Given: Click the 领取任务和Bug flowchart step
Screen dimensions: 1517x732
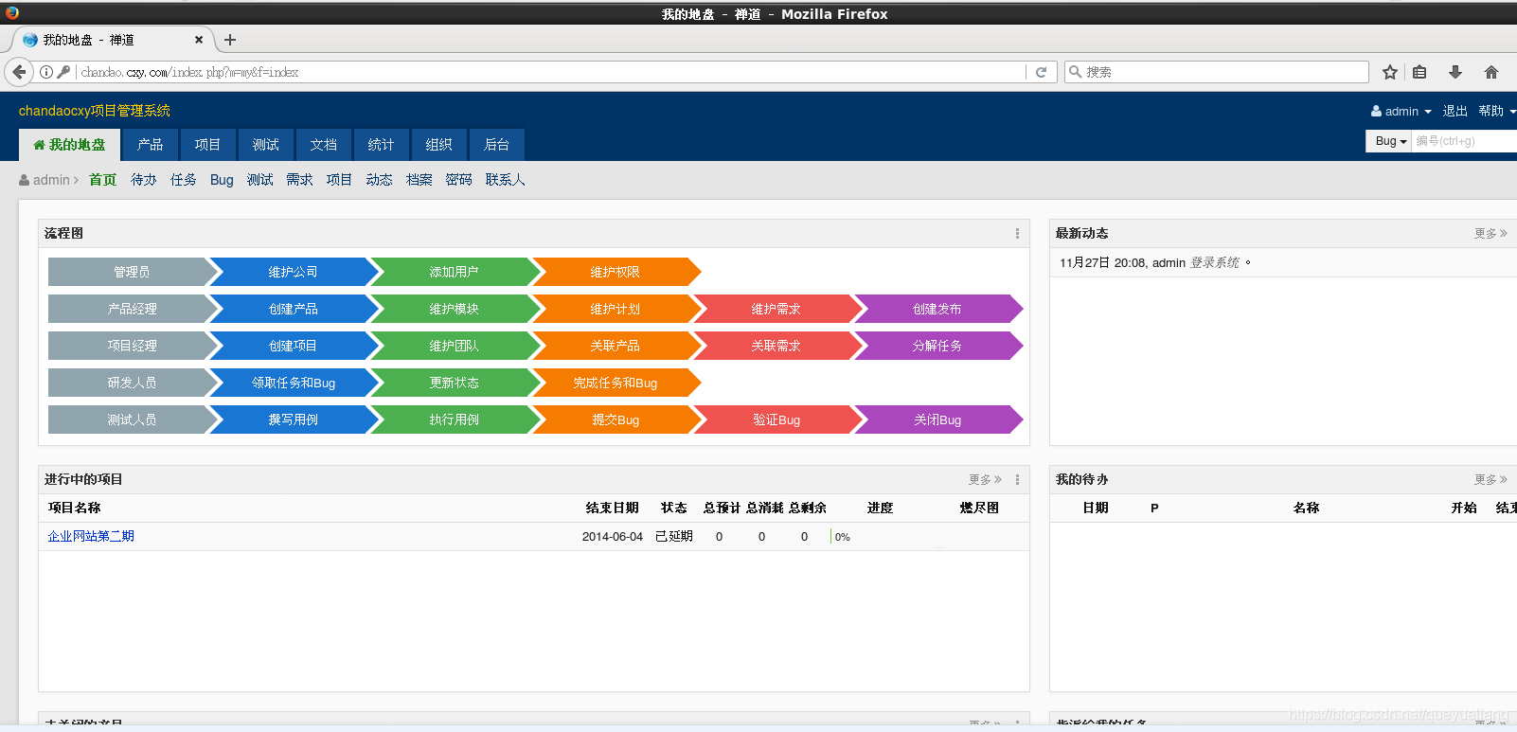Looking at the screenshot, I should (294, 383).
